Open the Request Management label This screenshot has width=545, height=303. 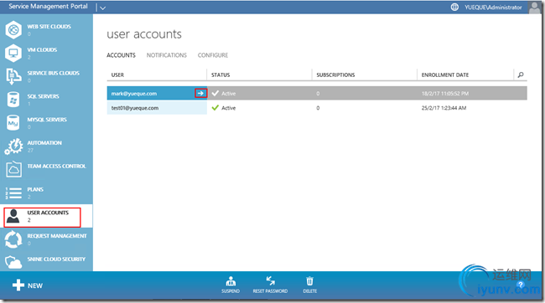[57, 236]
